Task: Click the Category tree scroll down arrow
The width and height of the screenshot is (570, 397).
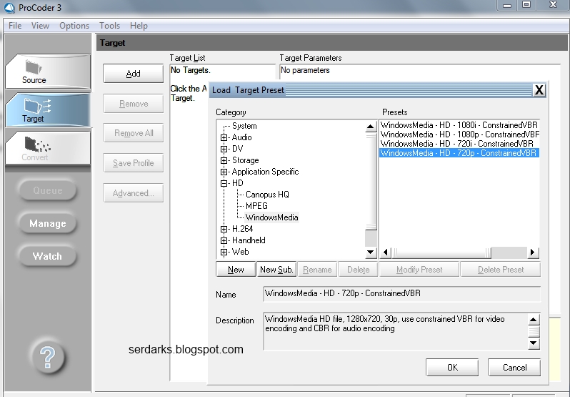Action: (371, 253)
